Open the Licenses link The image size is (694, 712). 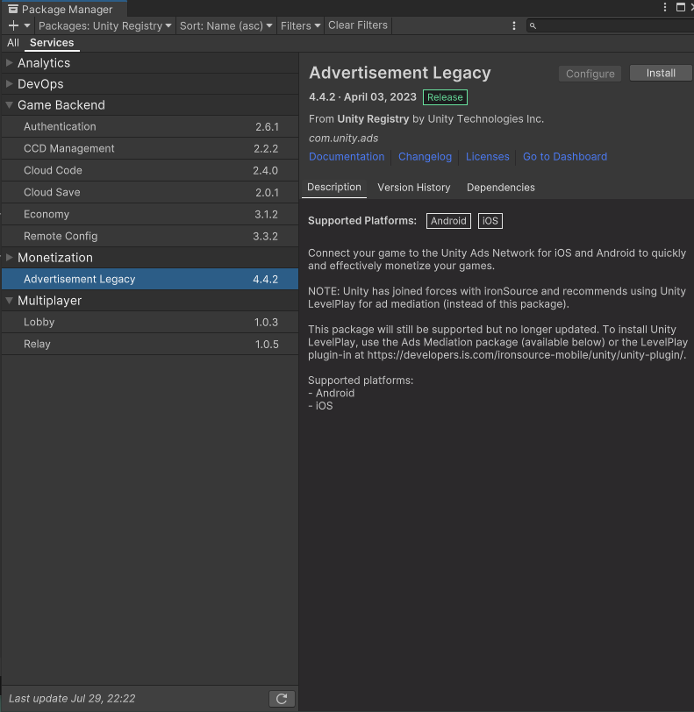[487, 157]
